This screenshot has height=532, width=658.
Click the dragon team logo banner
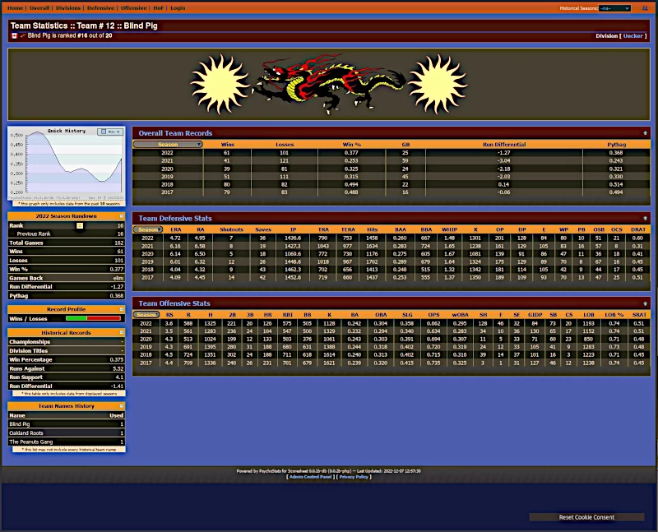[x=328, y=85]
